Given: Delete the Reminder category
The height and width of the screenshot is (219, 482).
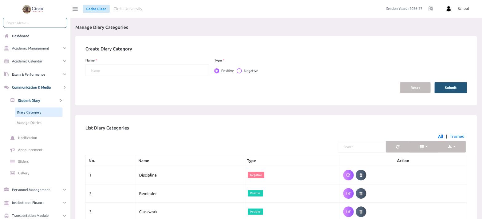Looking at the screenshot, I should point(361,193).
